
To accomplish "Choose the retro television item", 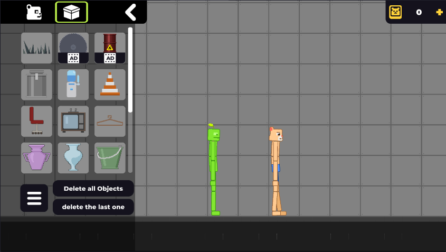I will coord(73,122).
